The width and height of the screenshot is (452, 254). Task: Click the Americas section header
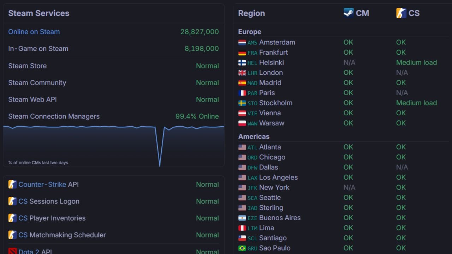[253, 137]
